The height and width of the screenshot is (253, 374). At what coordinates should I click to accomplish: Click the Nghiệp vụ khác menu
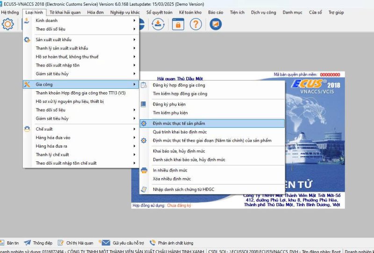[125, 13]
